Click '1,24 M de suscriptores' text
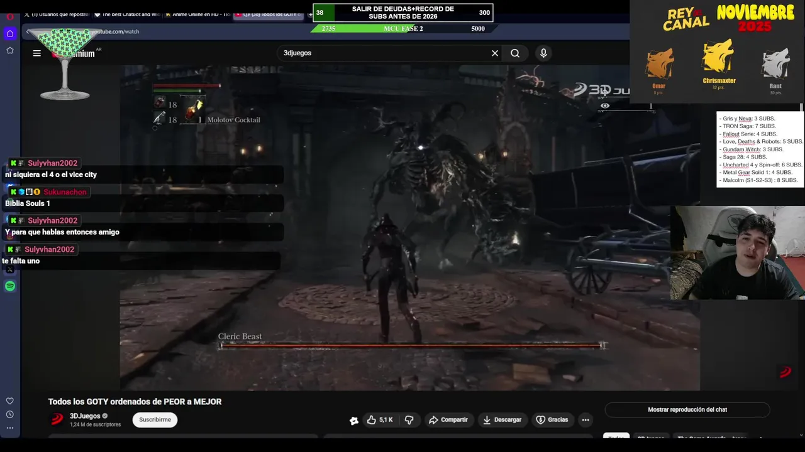 [x=95, y=425]
